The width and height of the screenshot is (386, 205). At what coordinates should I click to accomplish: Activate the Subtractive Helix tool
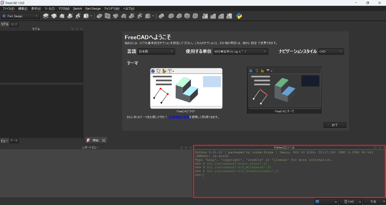[140, 16]
